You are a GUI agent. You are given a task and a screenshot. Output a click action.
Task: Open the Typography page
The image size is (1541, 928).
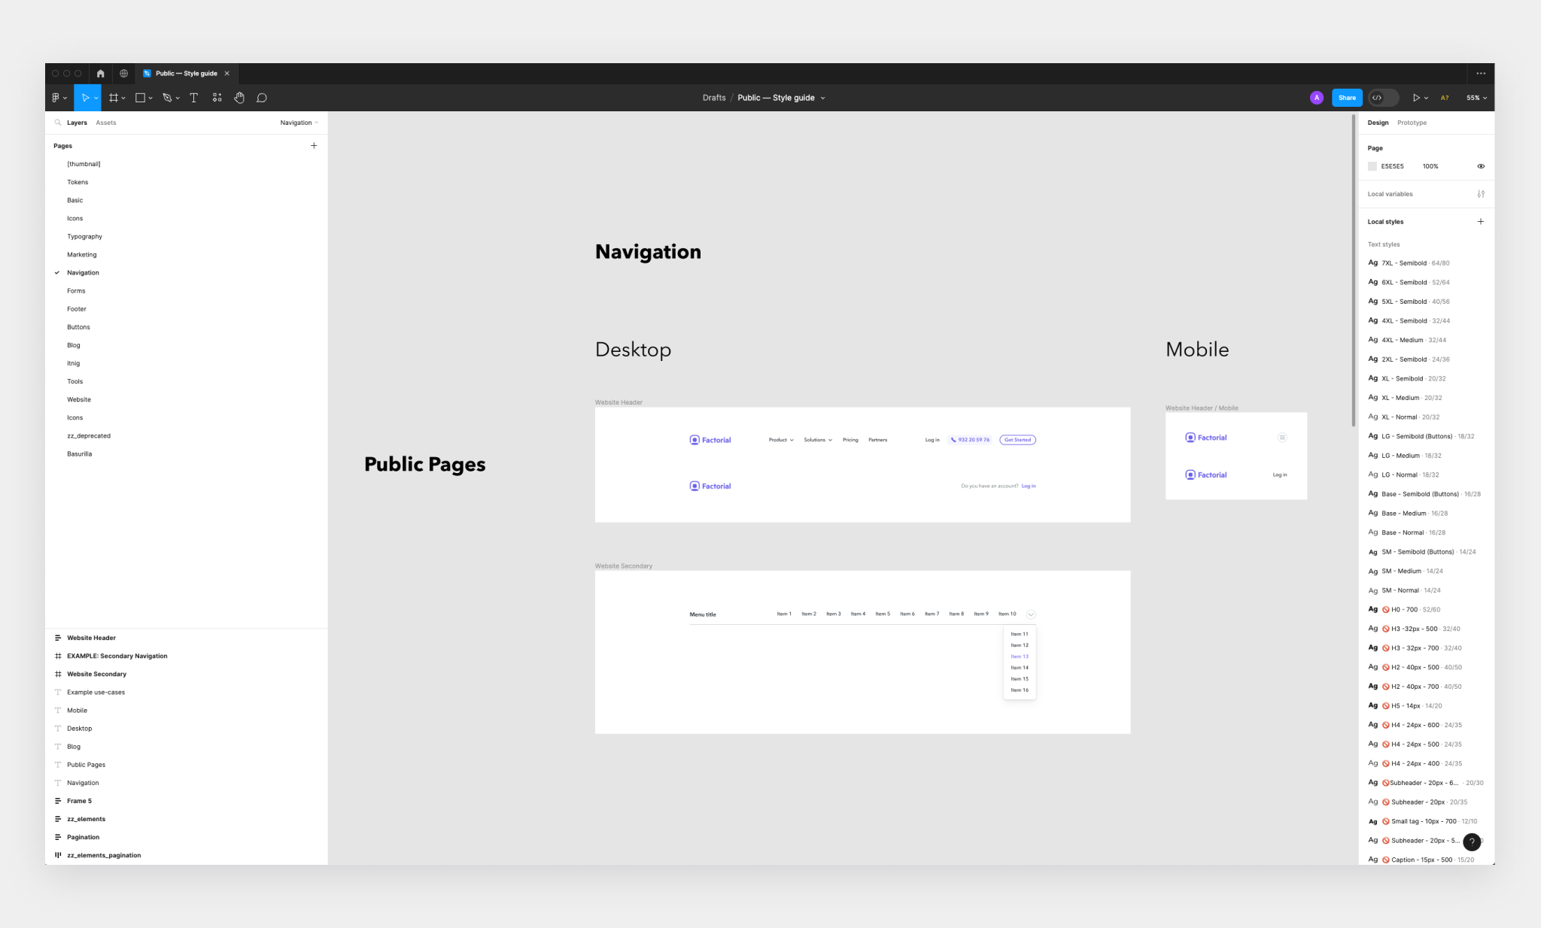coord(84,236)
